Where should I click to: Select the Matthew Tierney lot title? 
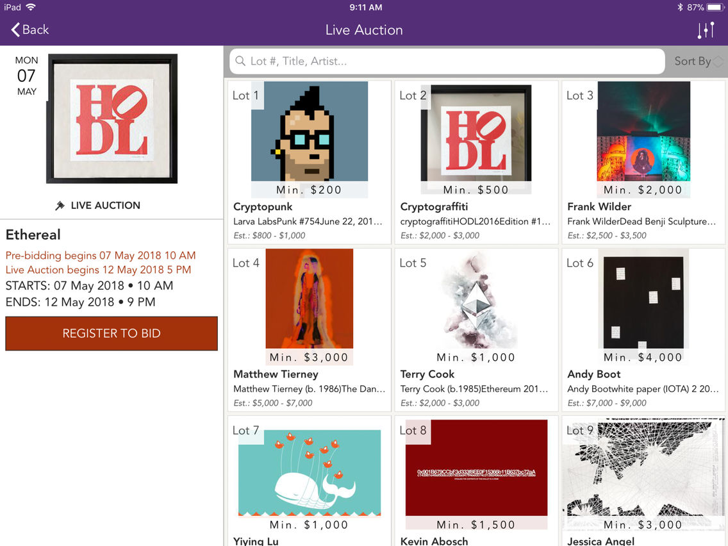[x=276, y=374]
